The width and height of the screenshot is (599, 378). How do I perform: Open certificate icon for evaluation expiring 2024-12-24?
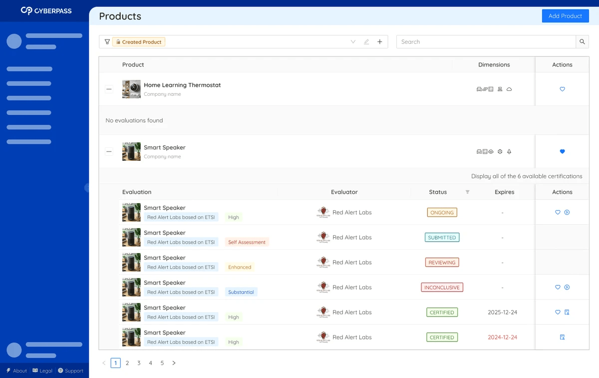(562, 338)
